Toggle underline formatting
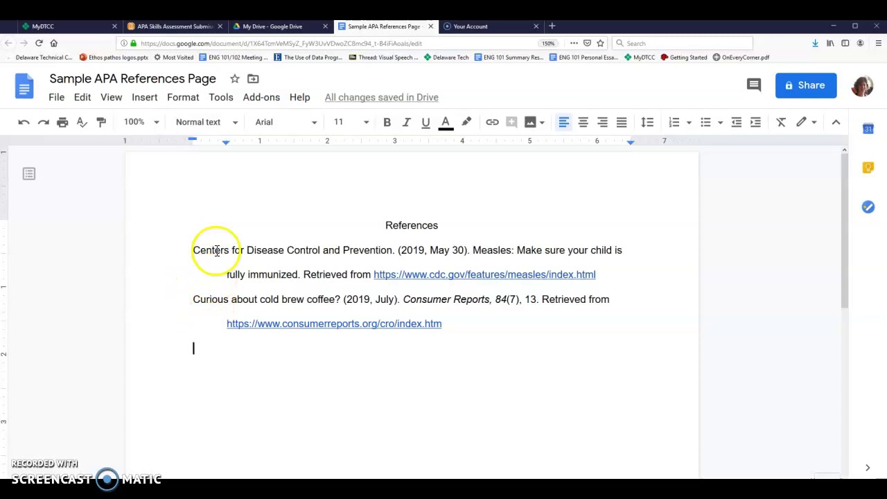887x499 pixels. (425, 122)
